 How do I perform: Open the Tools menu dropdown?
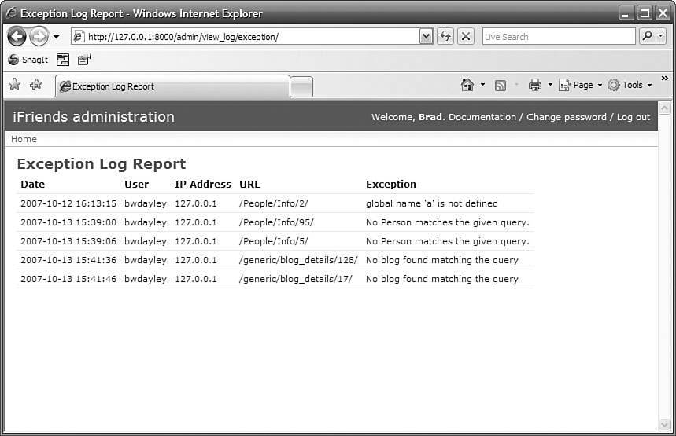coord(630,85)
